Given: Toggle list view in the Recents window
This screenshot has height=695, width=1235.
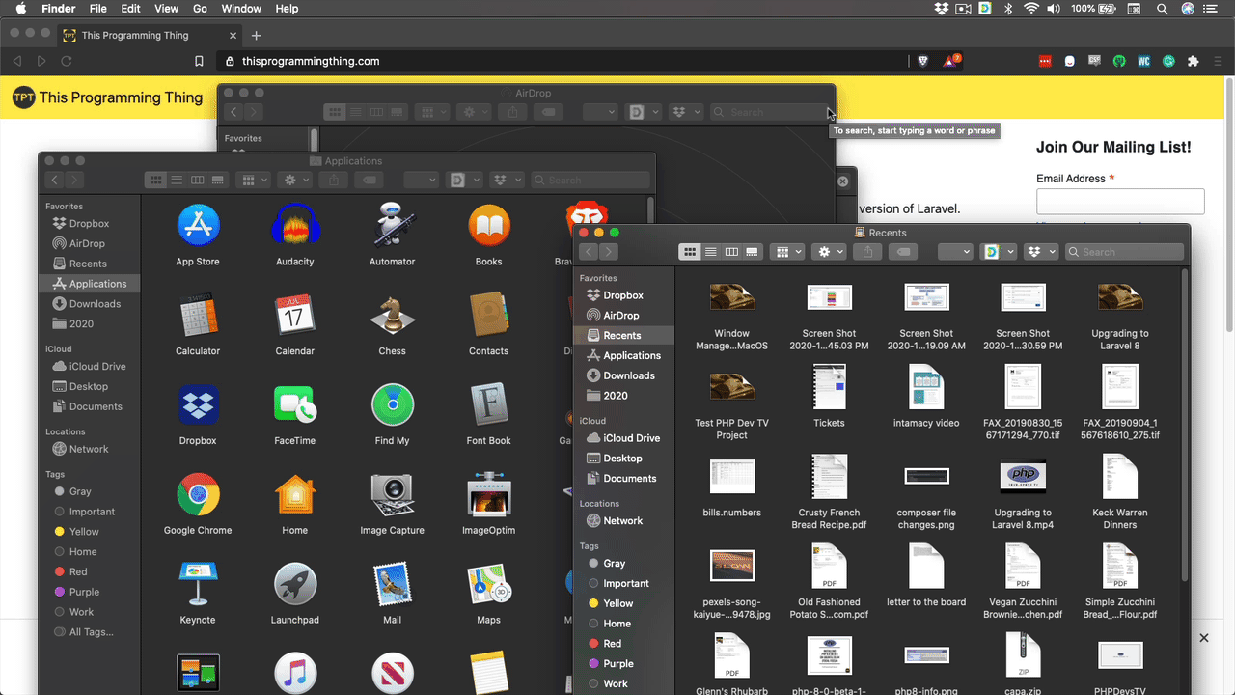Looking at the screenshot, I should 710,251.
